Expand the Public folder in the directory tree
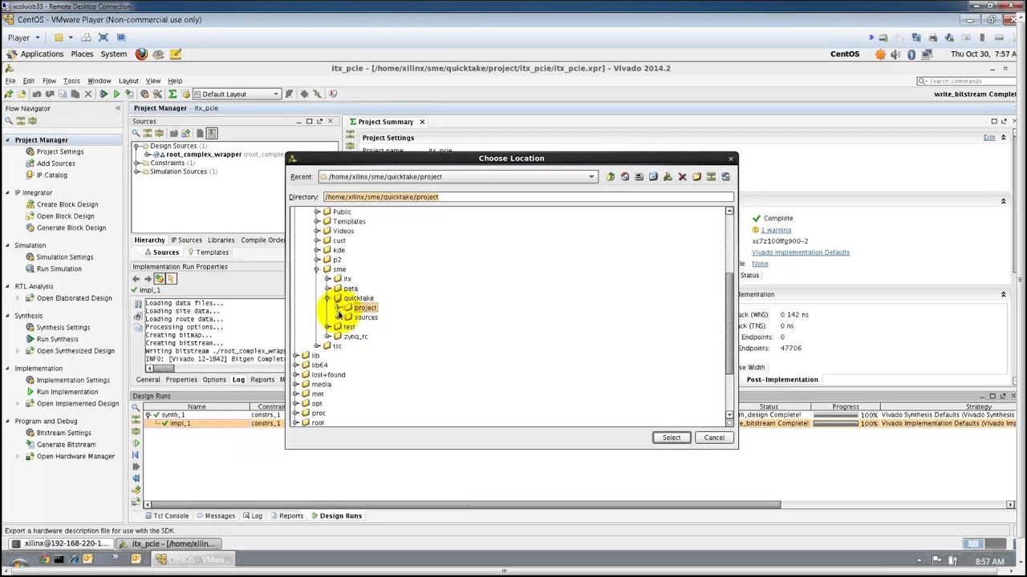This screenshot has width=1027, height=577. point(317,212)
